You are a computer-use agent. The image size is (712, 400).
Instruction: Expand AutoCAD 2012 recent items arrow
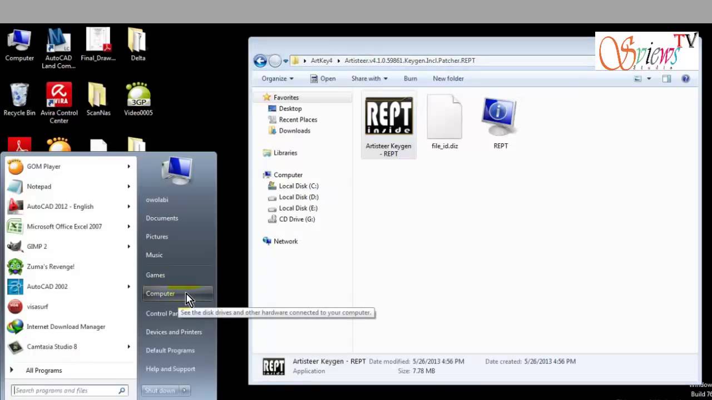pyautogui.click(x=128, y=207)
